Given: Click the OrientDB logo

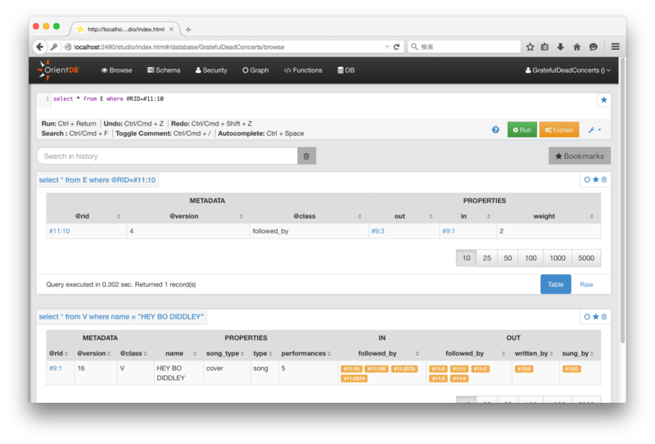Looking at the screenshot, I should (57, 70).
